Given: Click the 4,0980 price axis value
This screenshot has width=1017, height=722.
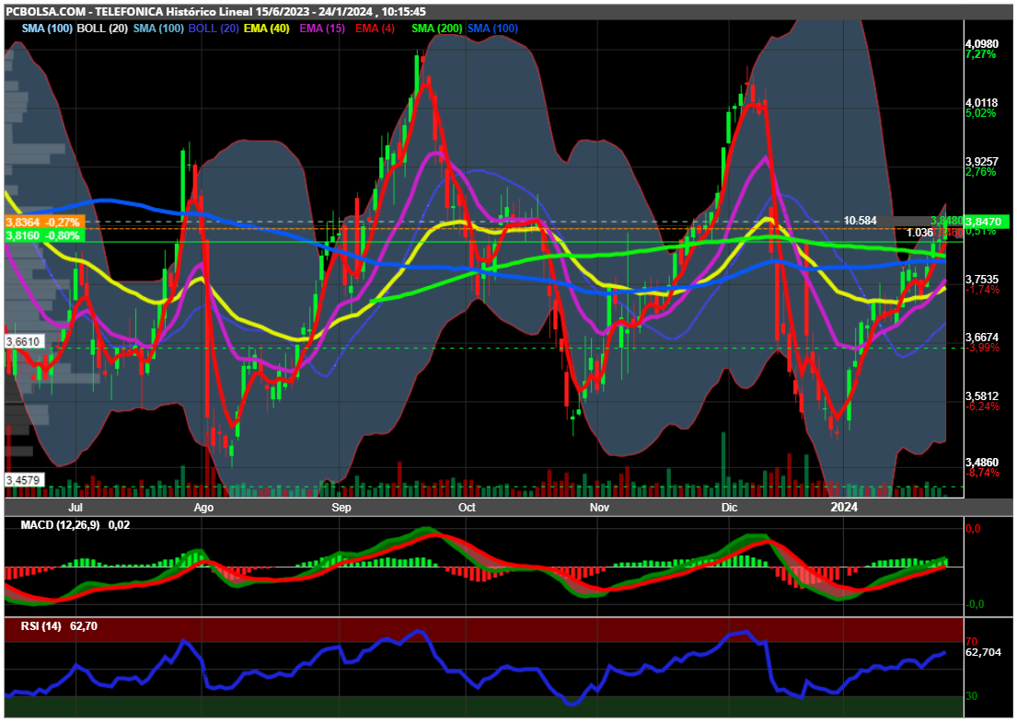Looking at the screenshot, I should [x=982, y=44].
